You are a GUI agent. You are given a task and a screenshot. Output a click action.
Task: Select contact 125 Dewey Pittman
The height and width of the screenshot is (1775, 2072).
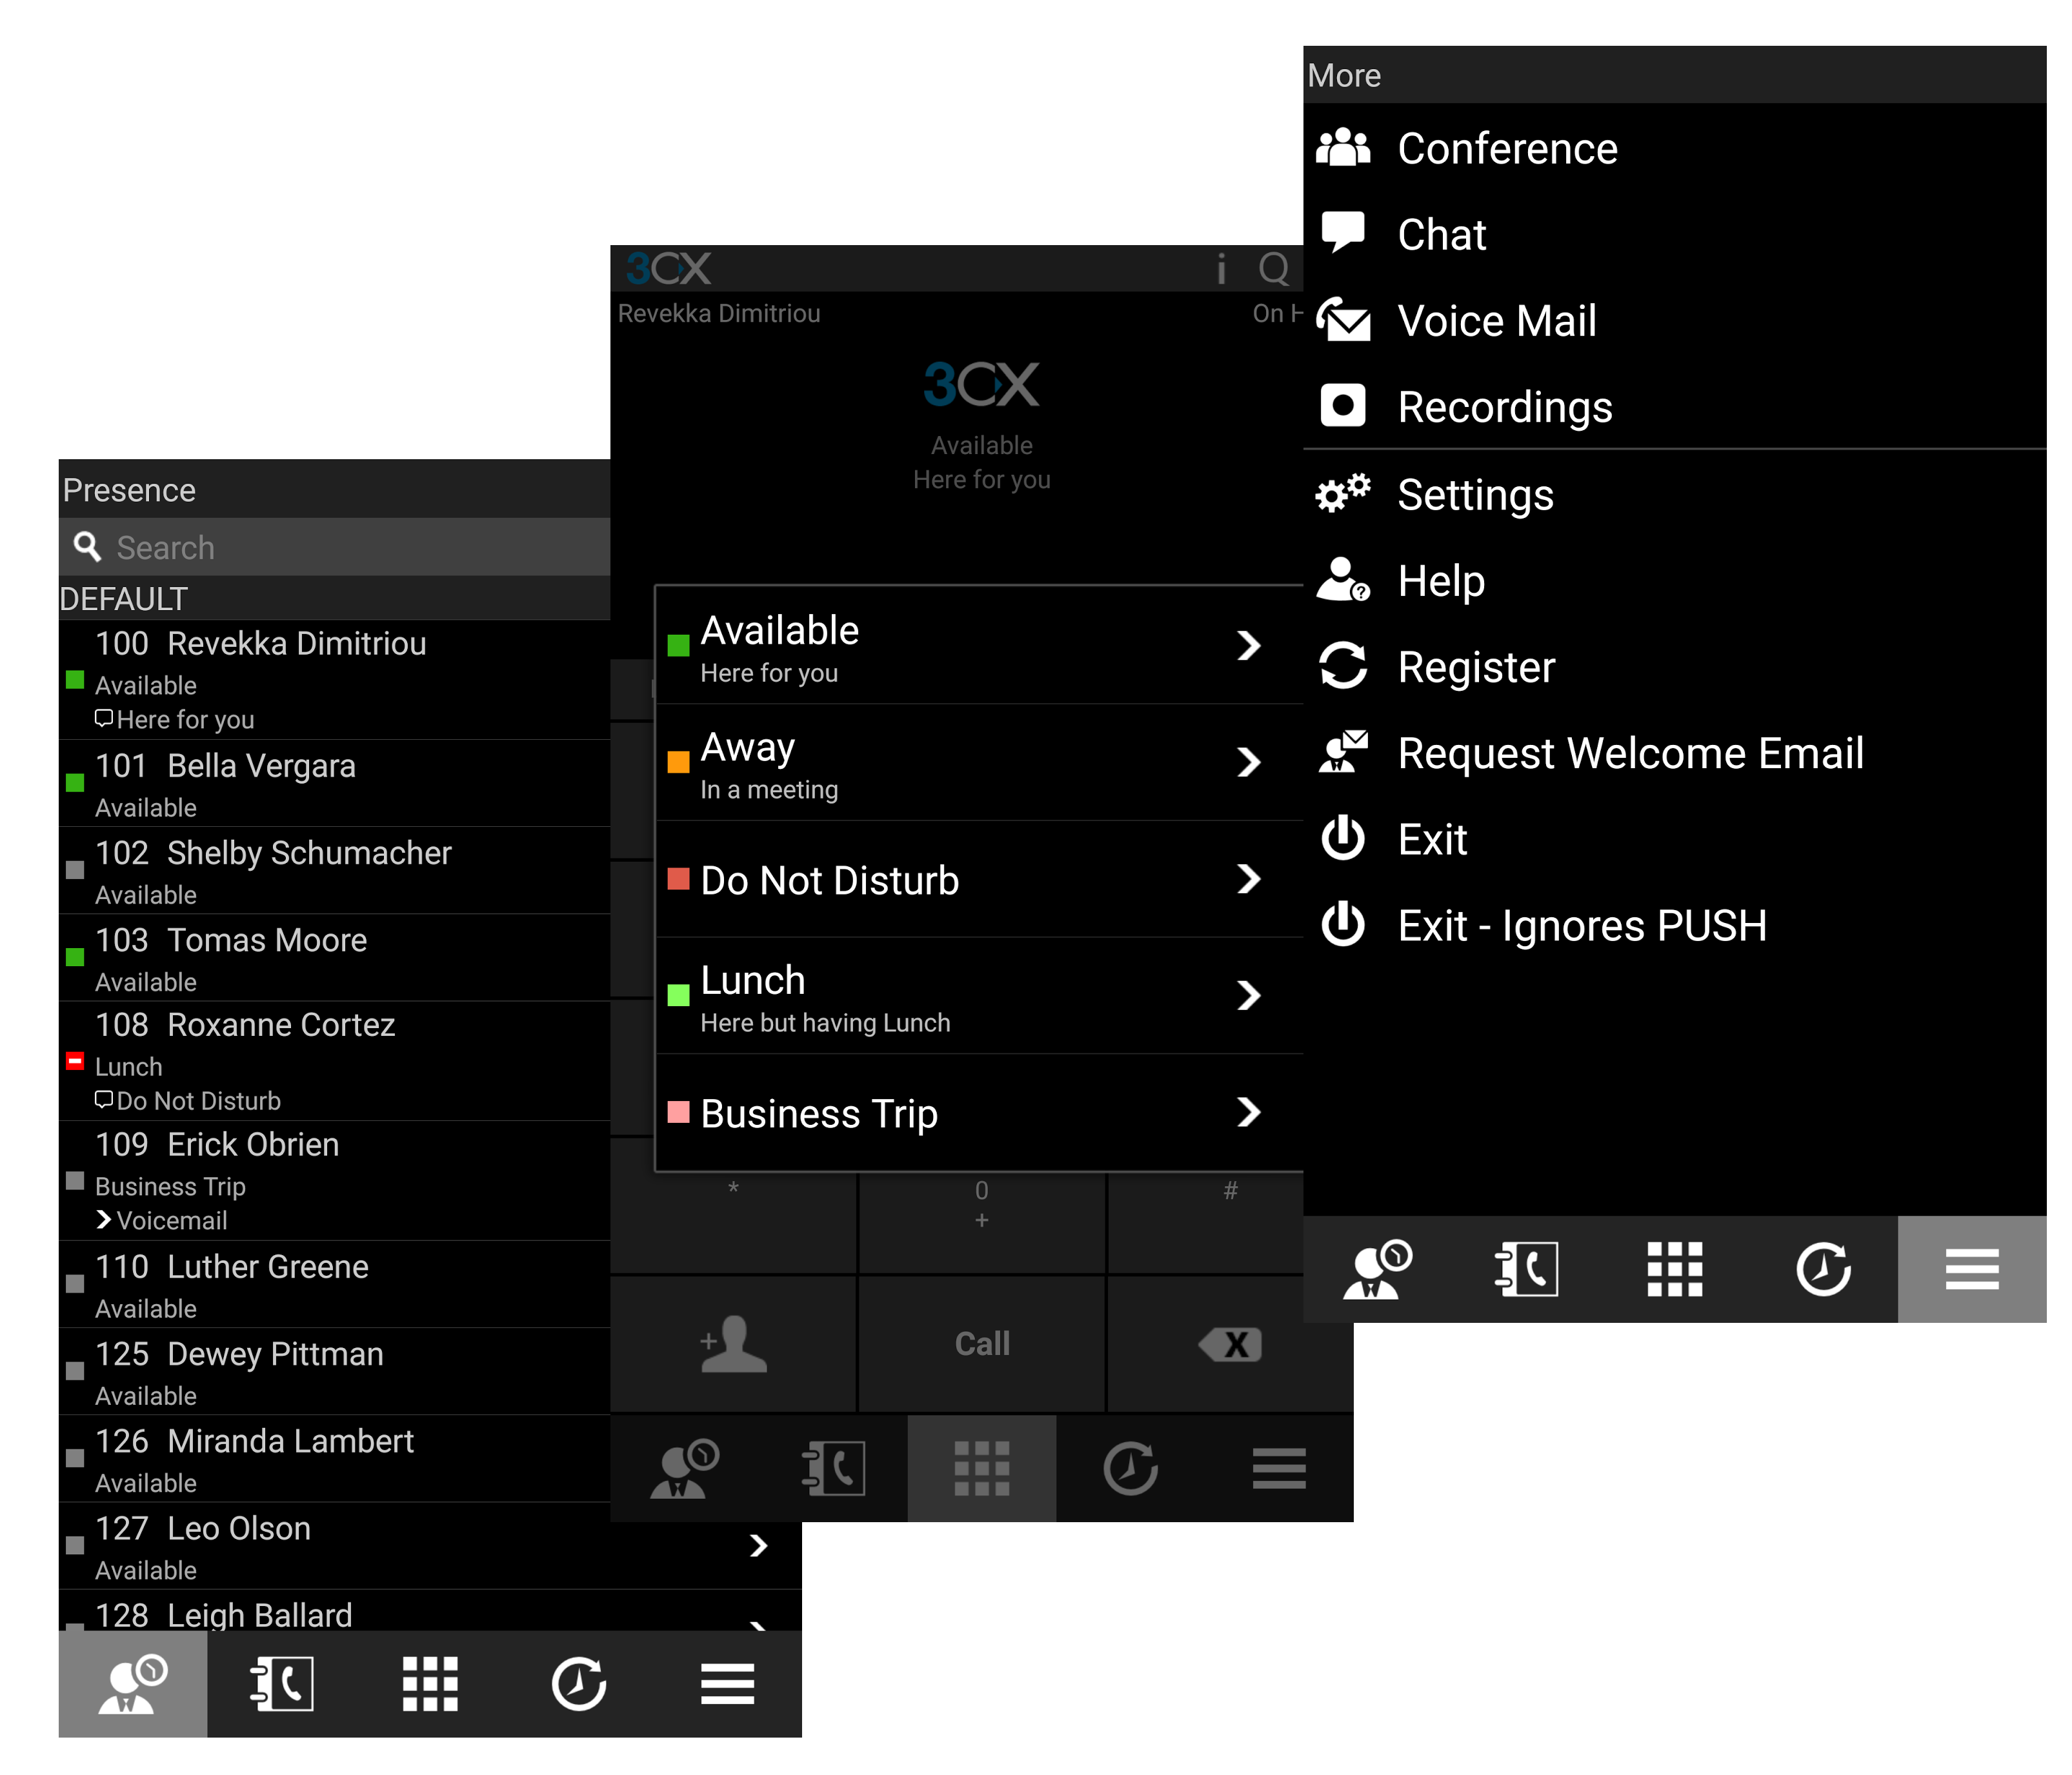click(334, 1373)
